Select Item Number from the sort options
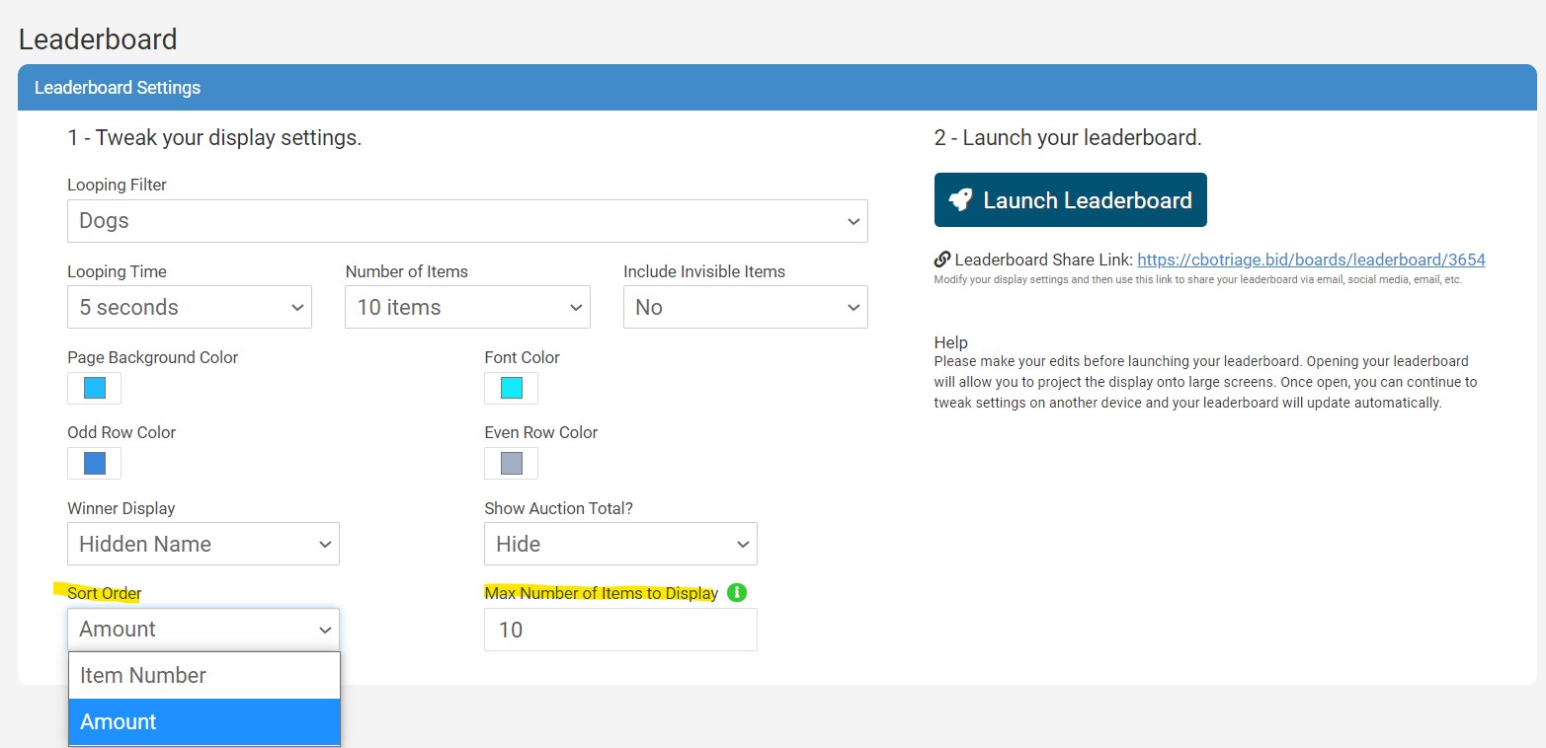1546x748 pixels. (203, 675)
